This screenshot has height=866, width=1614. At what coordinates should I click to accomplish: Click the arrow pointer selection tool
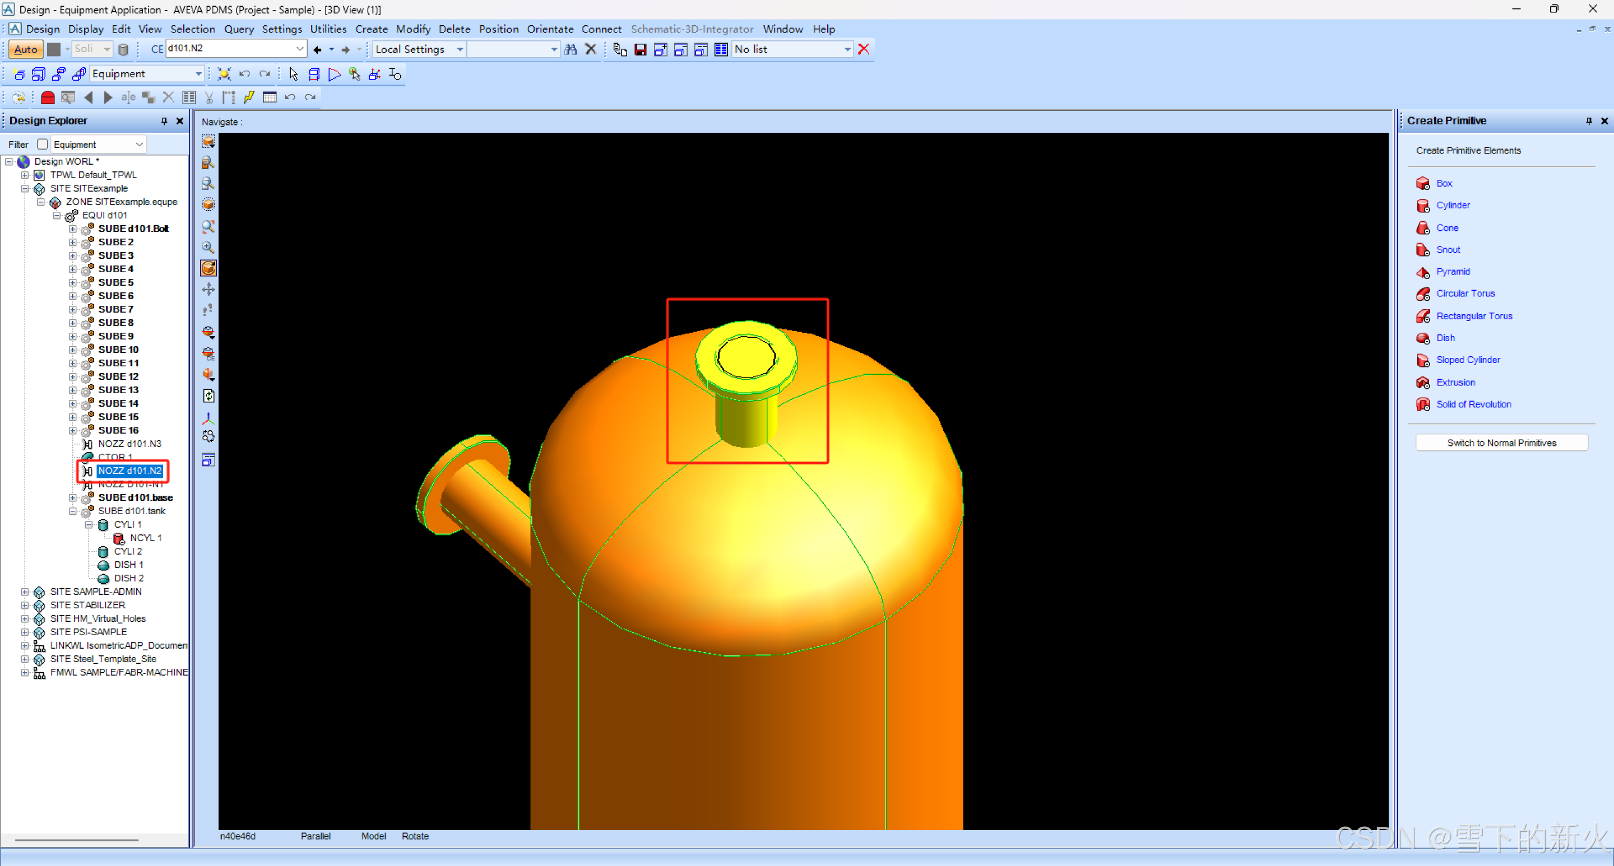tap(293, 74)
